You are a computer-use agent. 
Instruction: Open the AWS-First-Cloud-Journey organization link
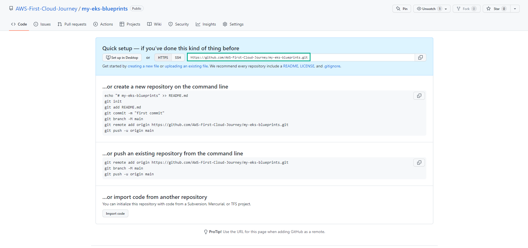(46, 9)
